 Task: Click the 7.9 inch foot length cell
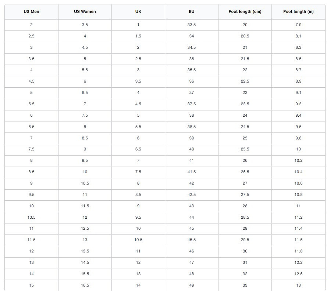298,25
